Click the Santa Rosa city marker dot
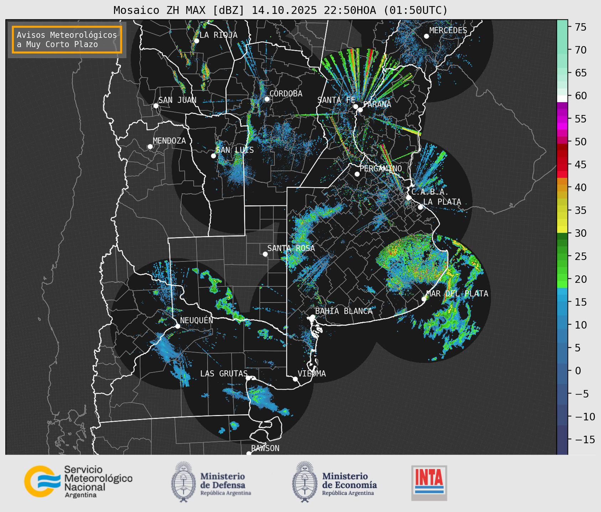Image resolution: width=601 pixels, height=512 pixels. [265, 254]
